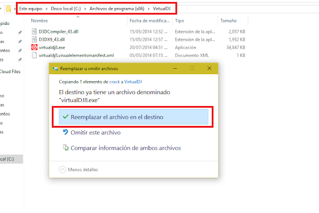319x213 pixels.
Task: Expand chevron after Este equipo breadcrumb
Action: (x=46, y=9)
